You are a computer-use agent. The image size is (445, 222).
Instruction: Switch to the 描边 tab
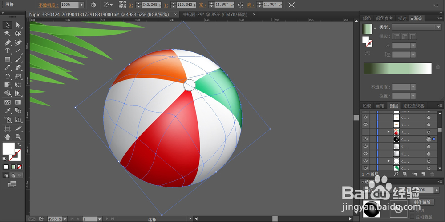(402, 18)
